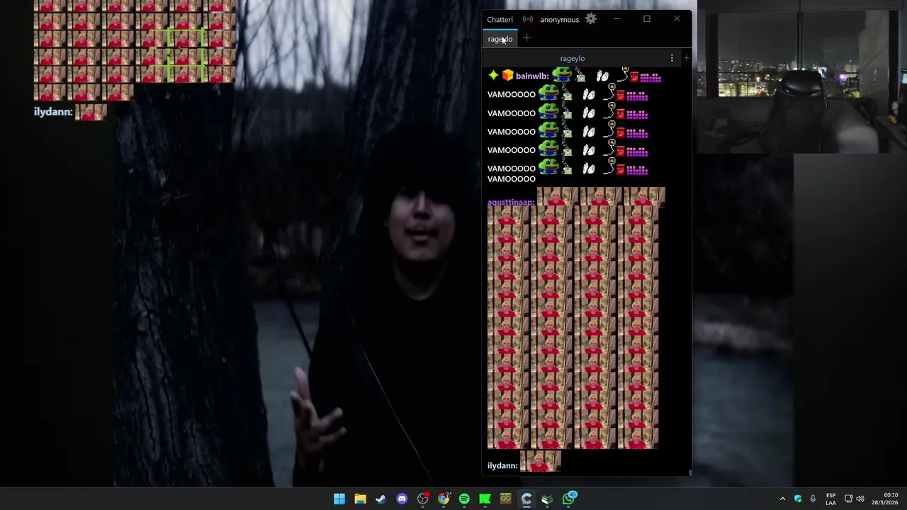Click the ilydann name in the stream overlay
Image resolution: width=907 pixels, height=510 pixels.
53,112
